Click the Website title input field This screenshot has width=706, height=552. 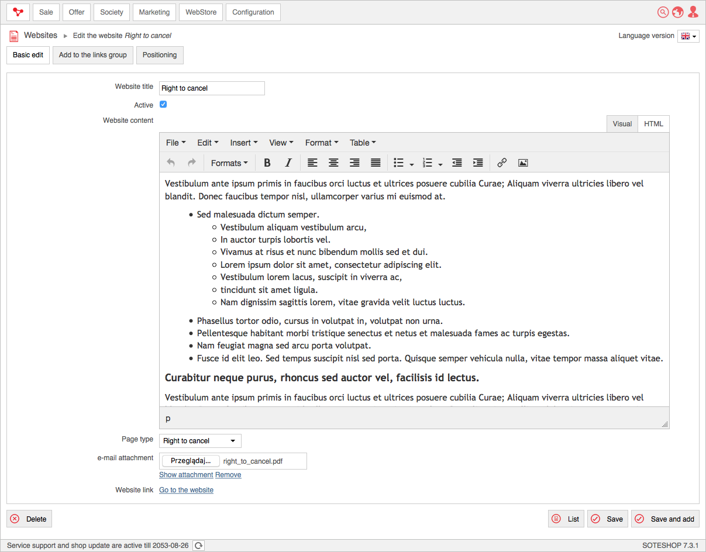coord(212,88)
